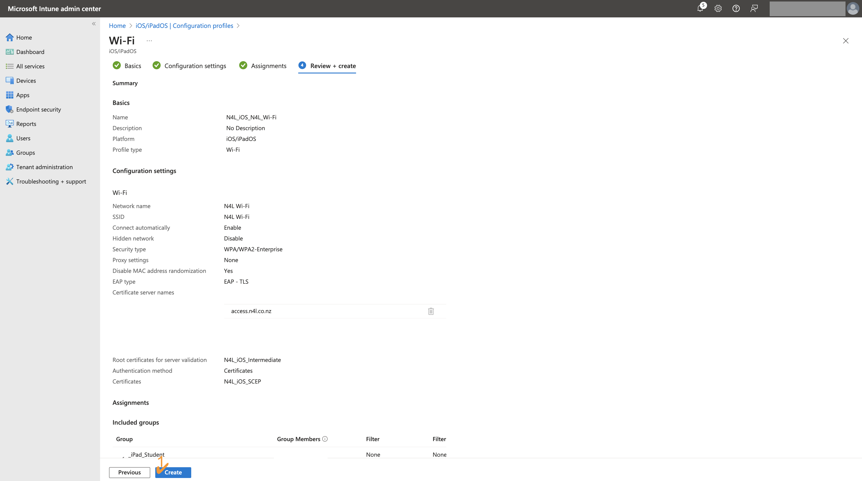Open the Endpoint security section
The image size is (862, 481).
(x=38, y=109)
